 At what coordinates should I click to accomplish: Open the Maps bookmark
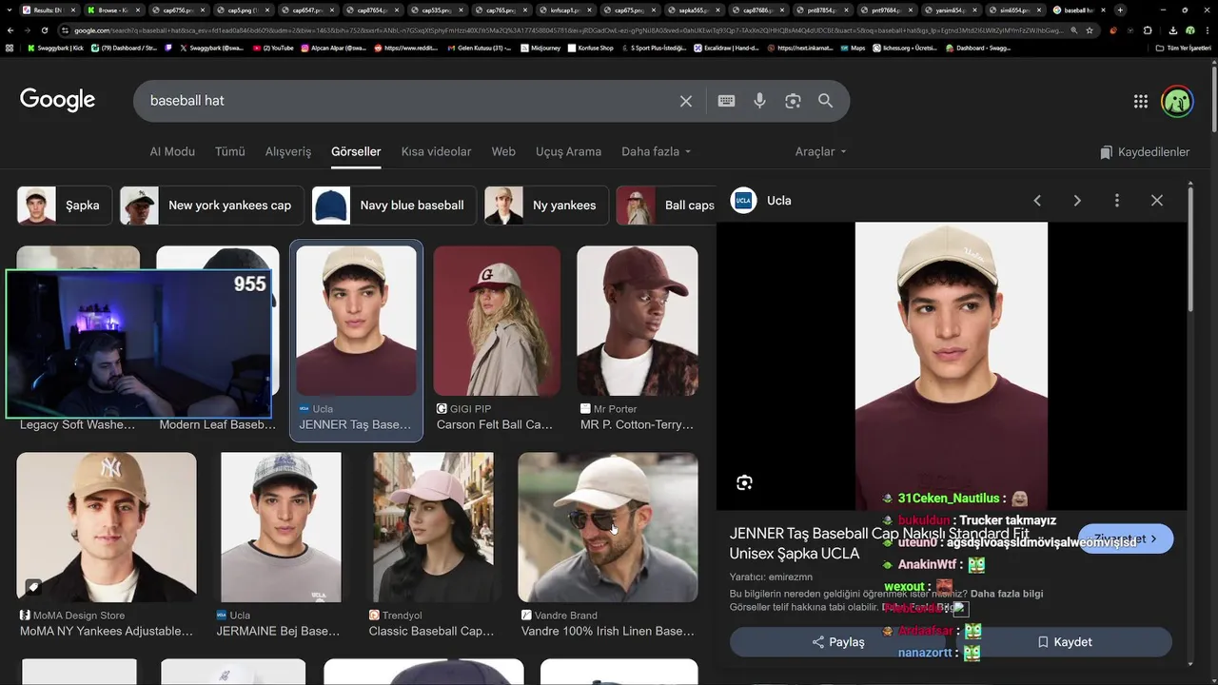pos(852,48)
